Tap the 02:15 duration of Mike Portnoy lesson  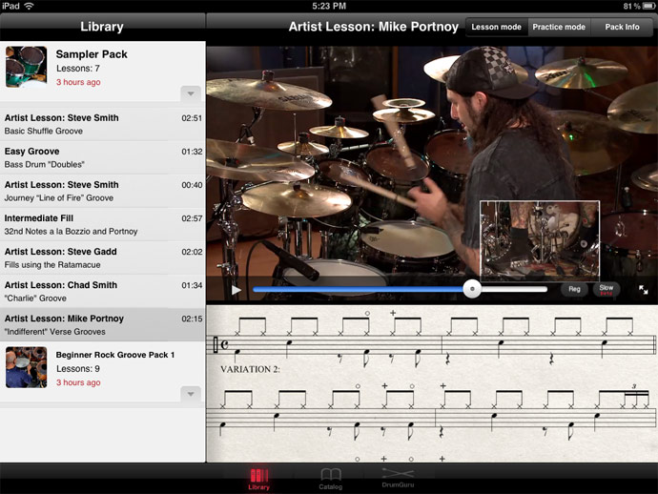(x=192, y=319)
